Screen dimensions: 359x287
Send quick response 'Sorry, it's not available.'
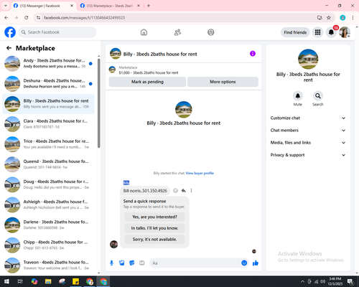[154, 239]
